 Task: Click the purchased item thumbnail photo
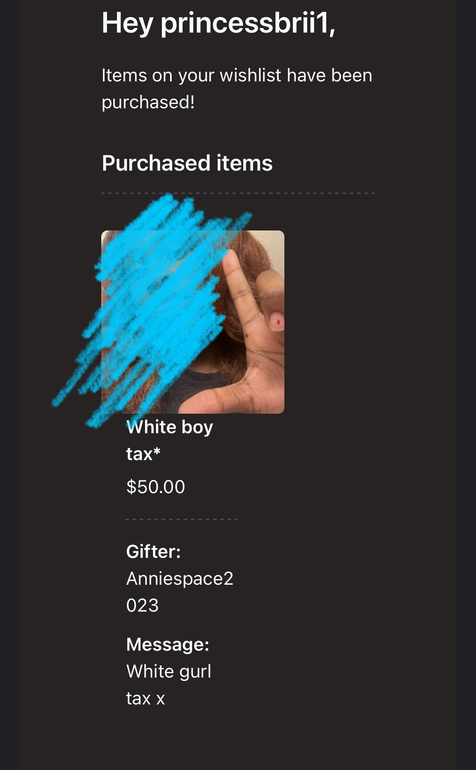point(192,322)
